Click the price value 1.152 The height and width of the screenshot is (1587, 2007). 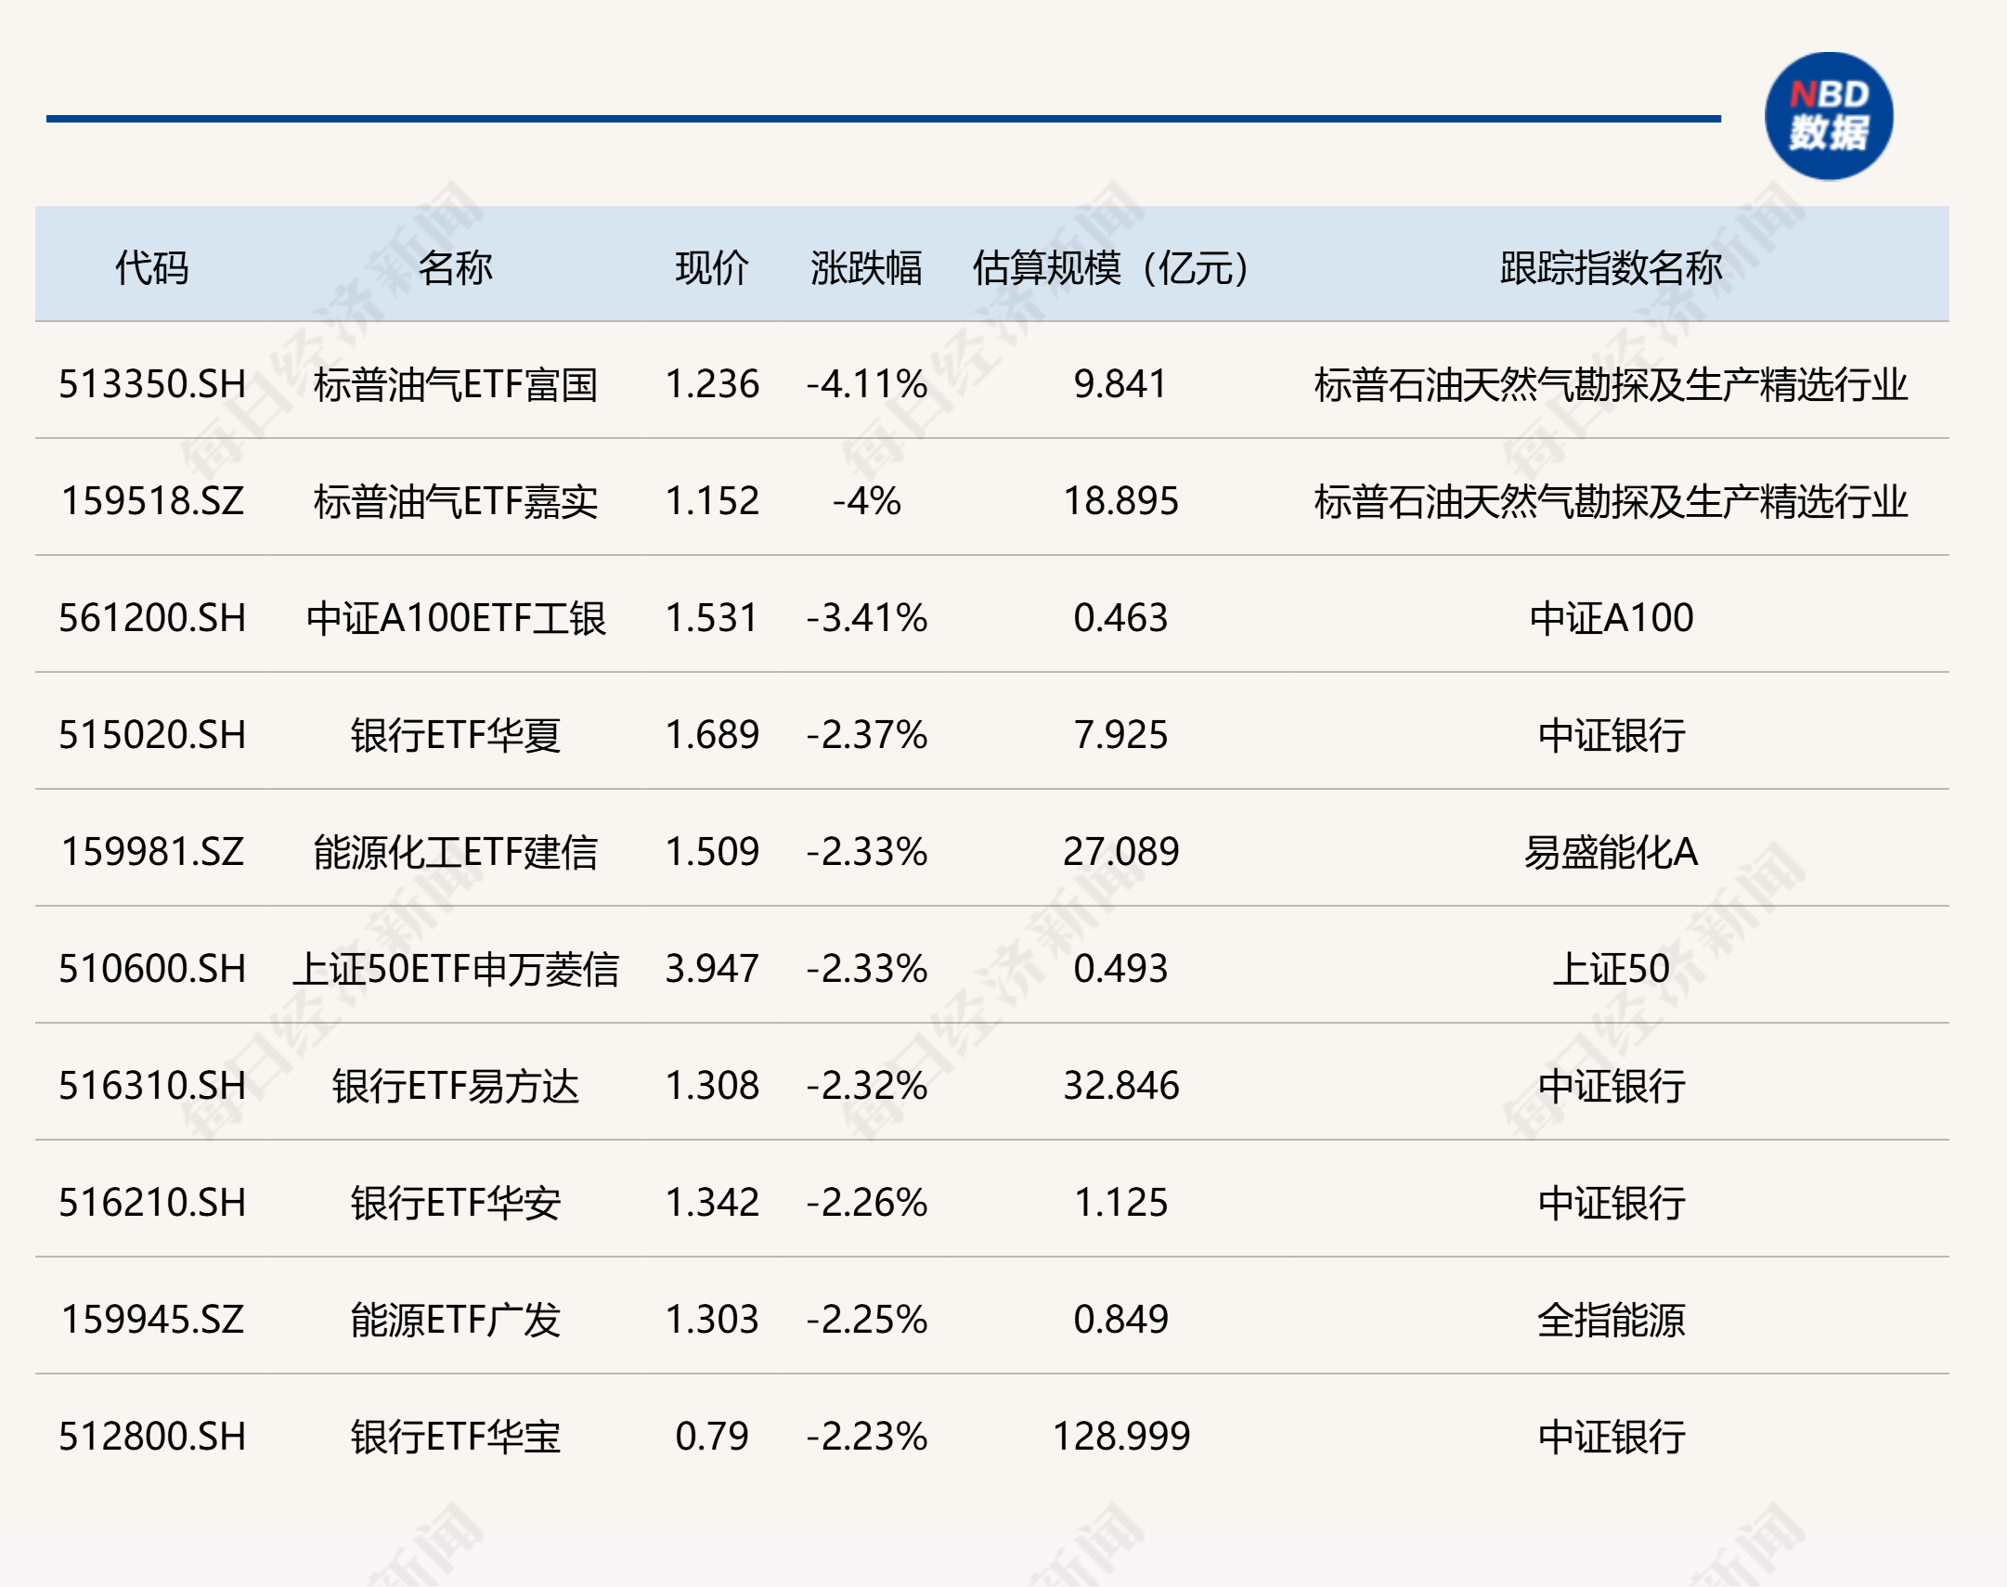[x=712, y=501]
